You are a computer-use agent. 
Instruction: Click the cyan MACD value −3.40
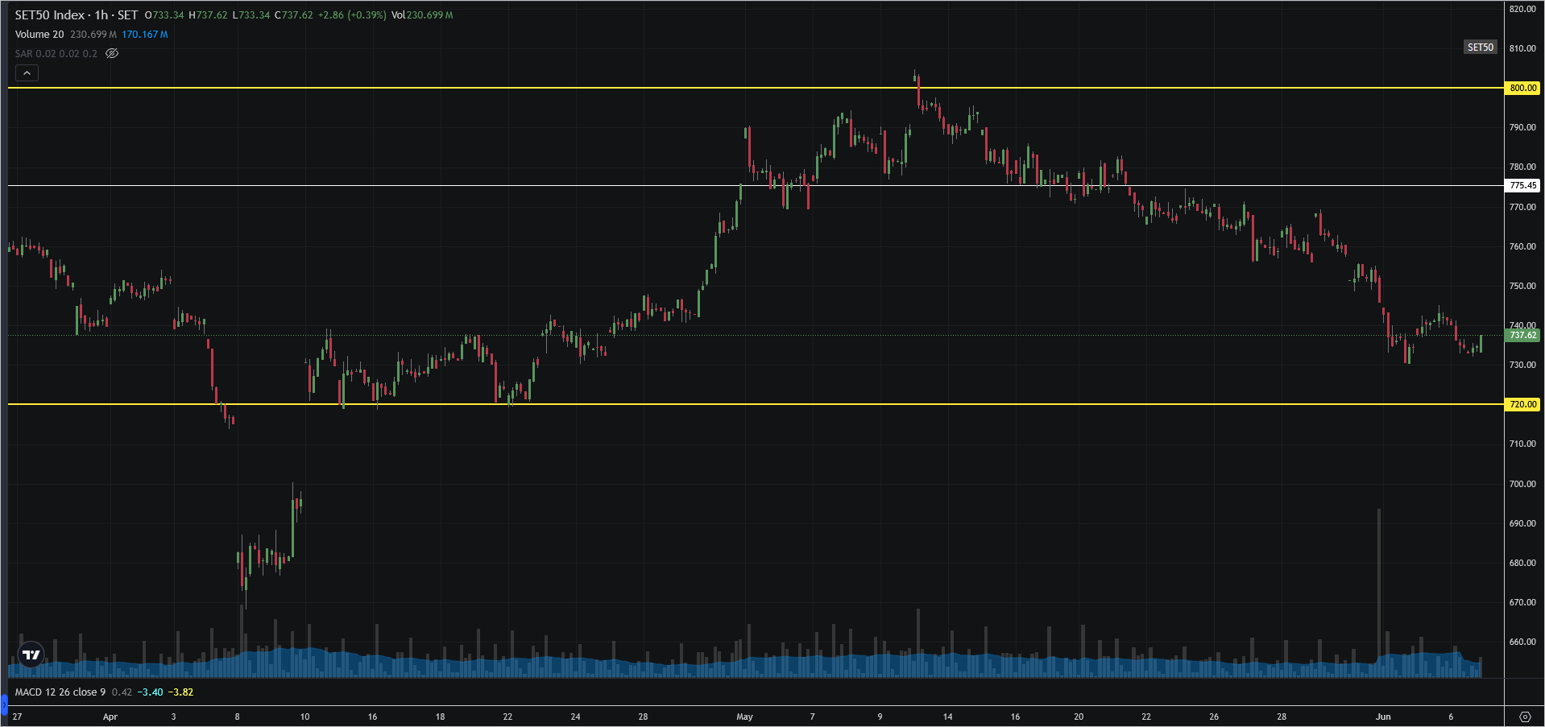pos(150,692)
